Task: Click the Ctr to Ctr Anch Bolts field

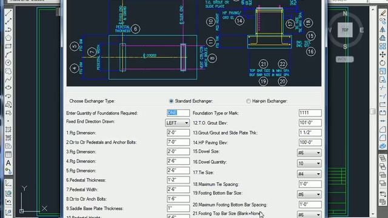Action: (178, 199)
